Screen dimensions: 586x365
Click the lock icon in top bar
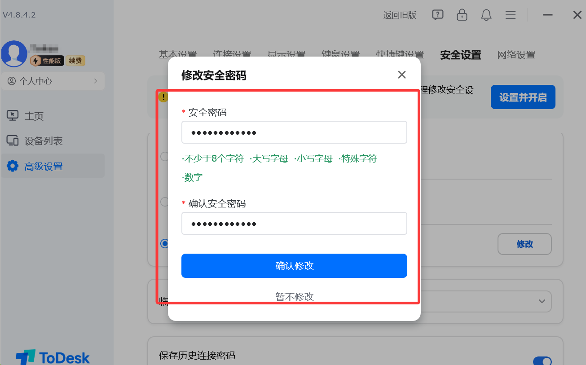click(x=462, y=15)
